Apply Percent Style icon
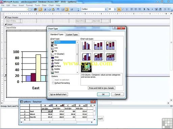The height and width of the screenshot is (129, 173). pyautogui.click(x=148, y=9)
